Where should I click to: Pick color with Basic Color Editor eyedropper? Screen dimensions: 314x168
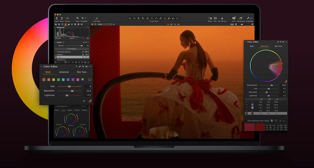90,101
